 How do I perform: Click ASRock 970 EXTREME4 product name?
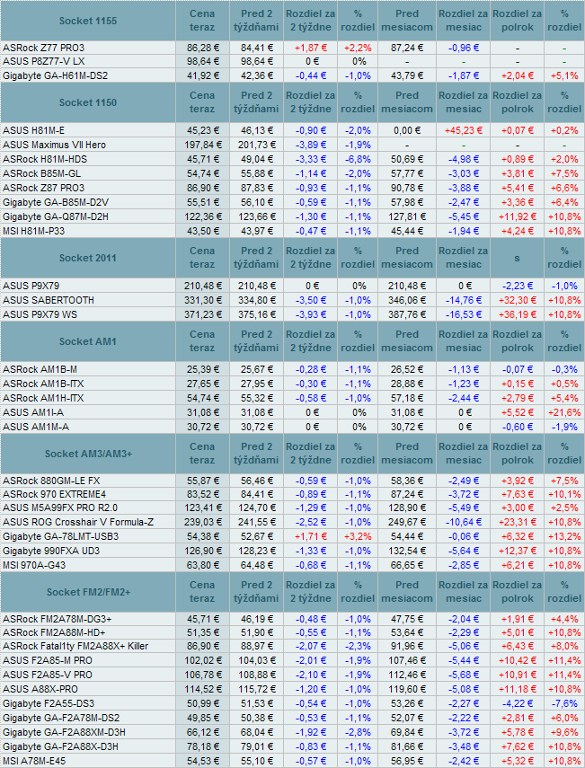click(54, 494)
